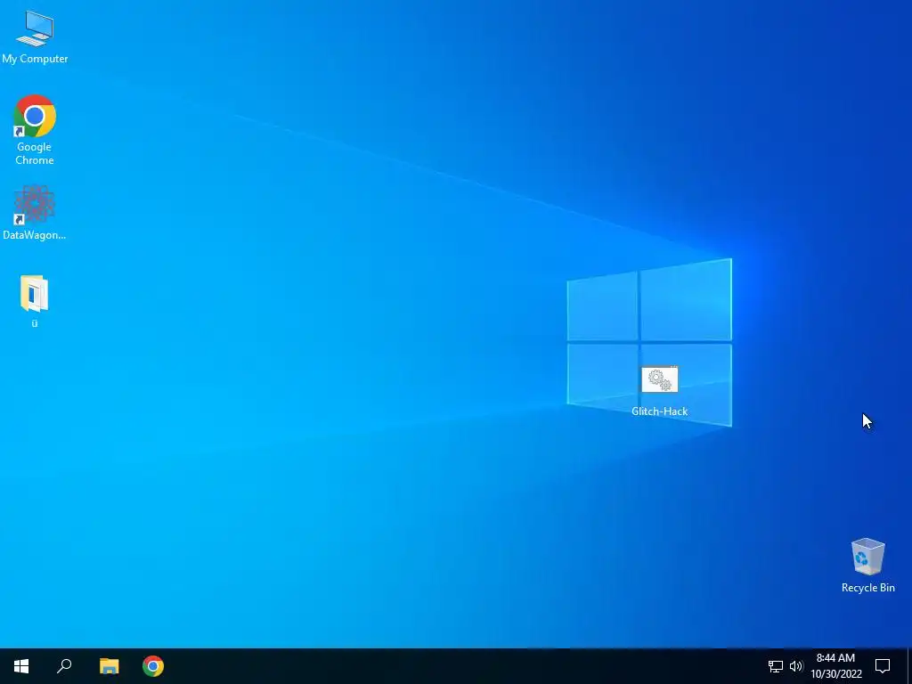Select the Recycle Bin icon
Image resolution: width=912 pixels, height=684 pixels.
(867, 566)
